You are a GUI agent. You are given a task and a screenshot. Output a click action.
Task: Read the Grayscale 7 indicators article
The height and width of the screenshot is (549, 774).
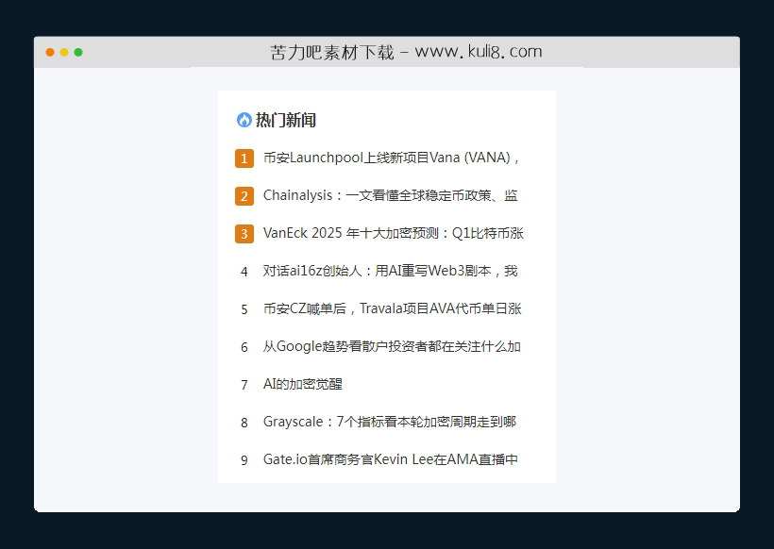click(390, 422)
